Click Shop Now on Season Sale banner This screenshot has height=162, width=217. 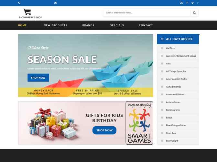click(x=38, y=78)
